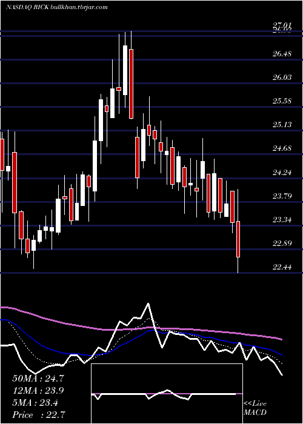Click the 50MA : 24.7 readout
This screenshot has height=424, width=303.
tap(38, 379)
